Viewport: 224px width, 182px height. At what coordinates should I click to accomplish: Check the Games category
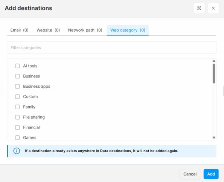[17, 138]
